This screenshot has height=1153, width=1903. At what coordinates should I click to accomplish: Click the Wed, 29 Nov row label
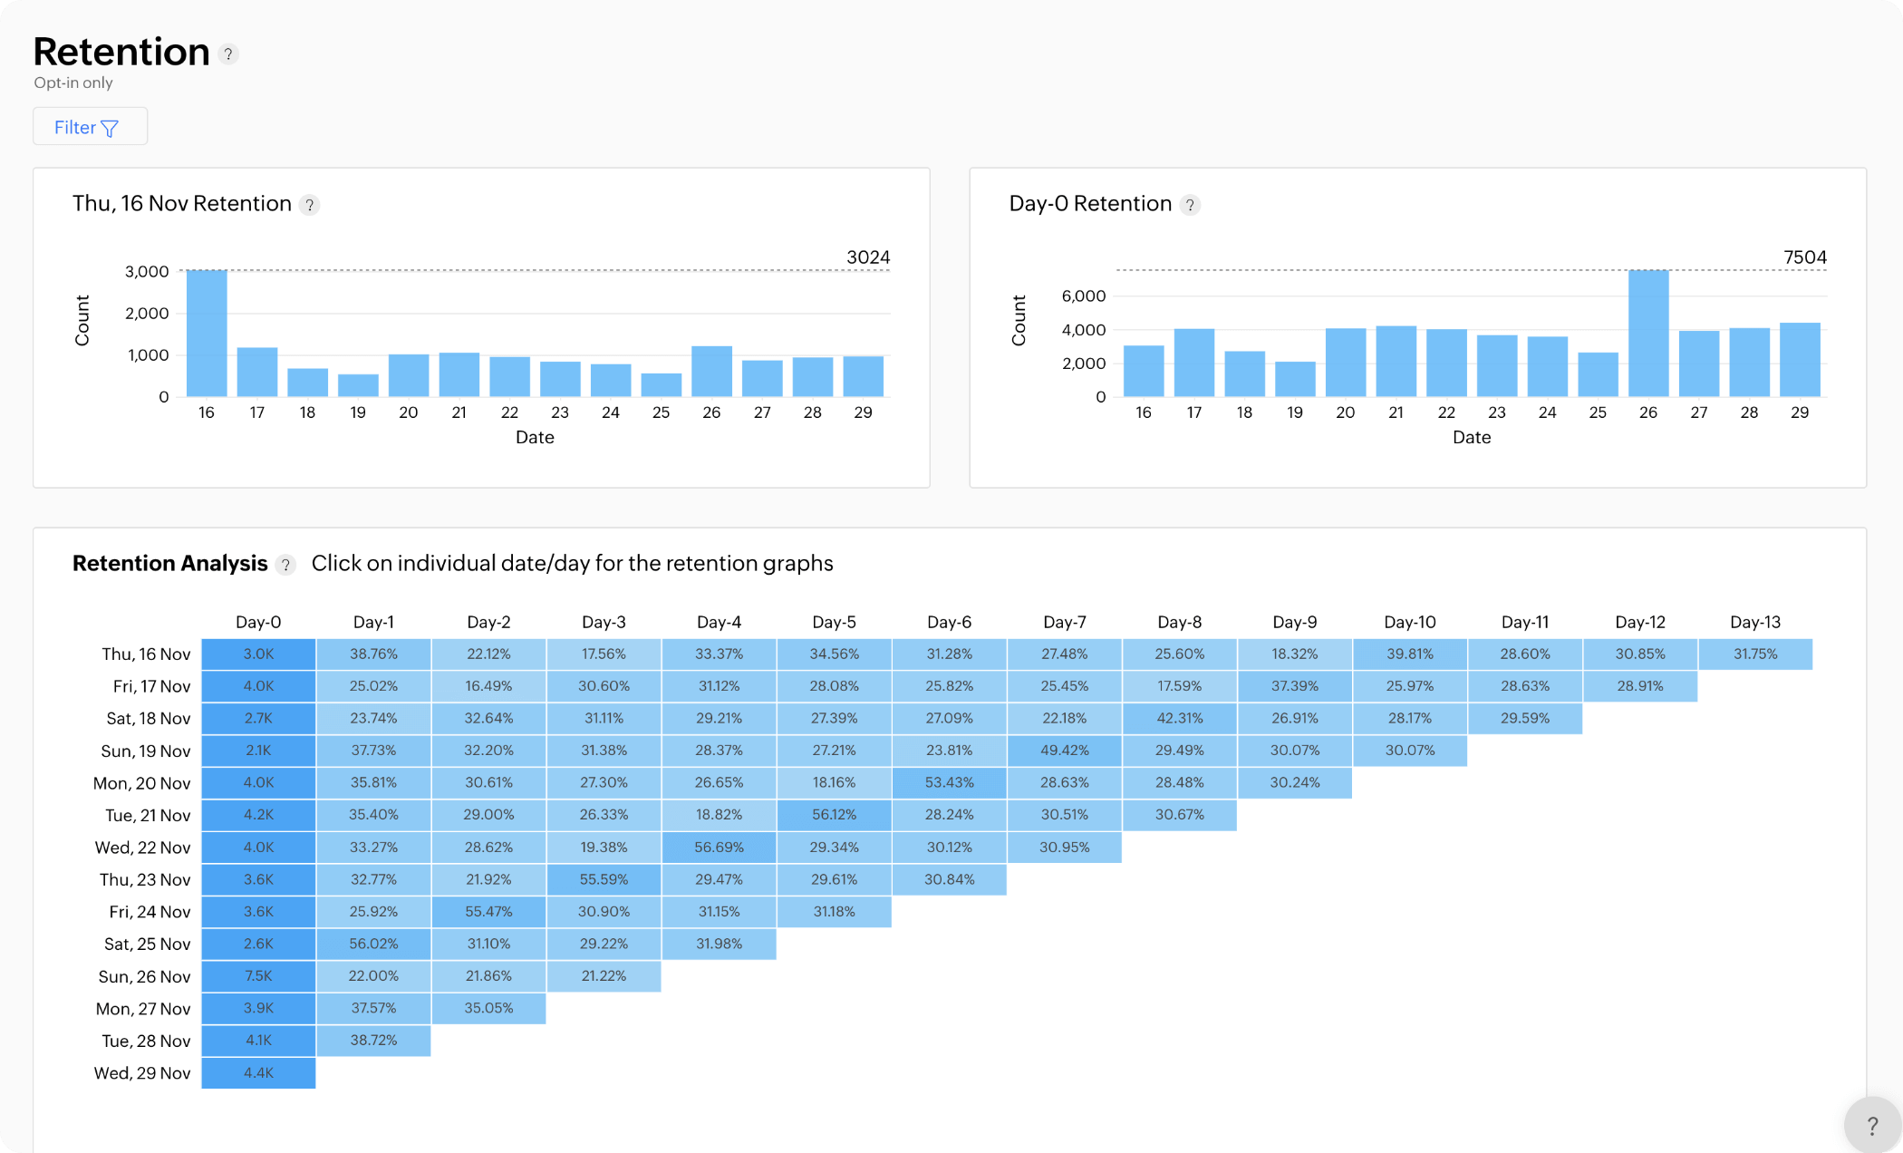click(x=142, y=1073)
